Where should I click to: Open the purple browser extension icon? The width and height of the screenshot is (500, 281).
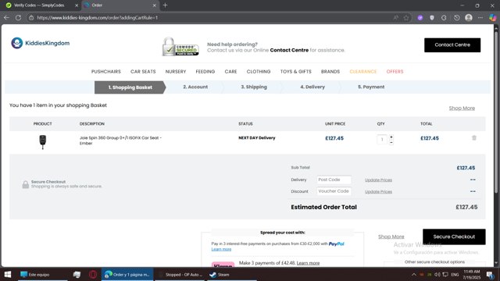[x=420, y=18]
